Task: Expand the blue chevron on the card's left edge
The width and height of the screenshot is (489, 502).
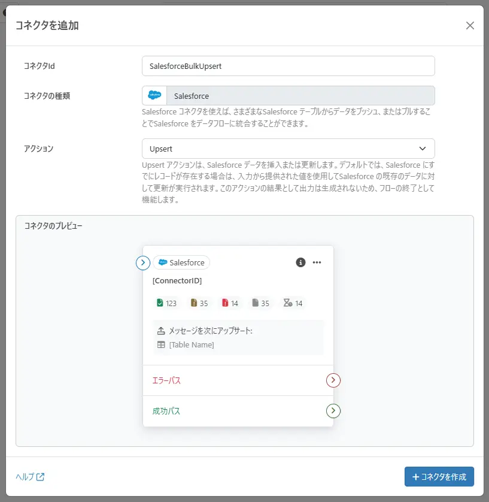Action: pyautogui.click(x=142, y=262)
